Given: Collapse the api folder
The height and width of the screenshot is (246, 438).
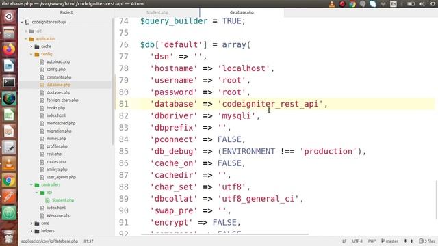Looking at the screenshot, I should click(36, 193).
